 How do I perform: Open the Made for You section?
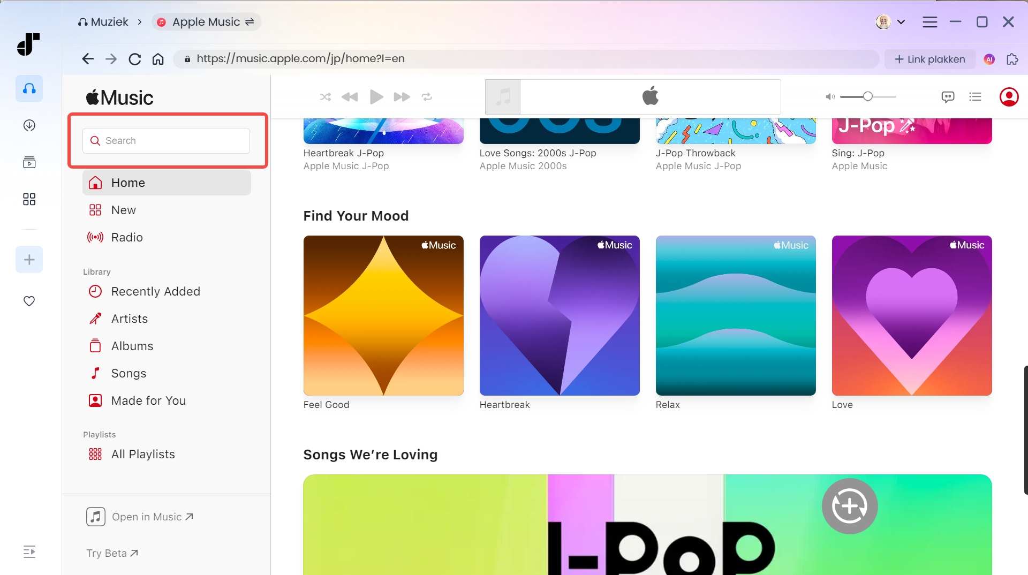[x=148, y=400]
